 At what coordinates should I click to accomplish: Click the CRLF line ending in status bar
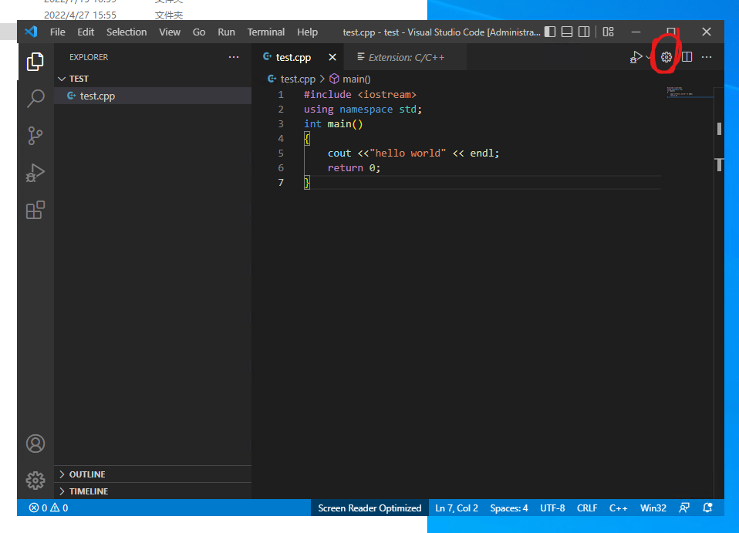[587, 508]
